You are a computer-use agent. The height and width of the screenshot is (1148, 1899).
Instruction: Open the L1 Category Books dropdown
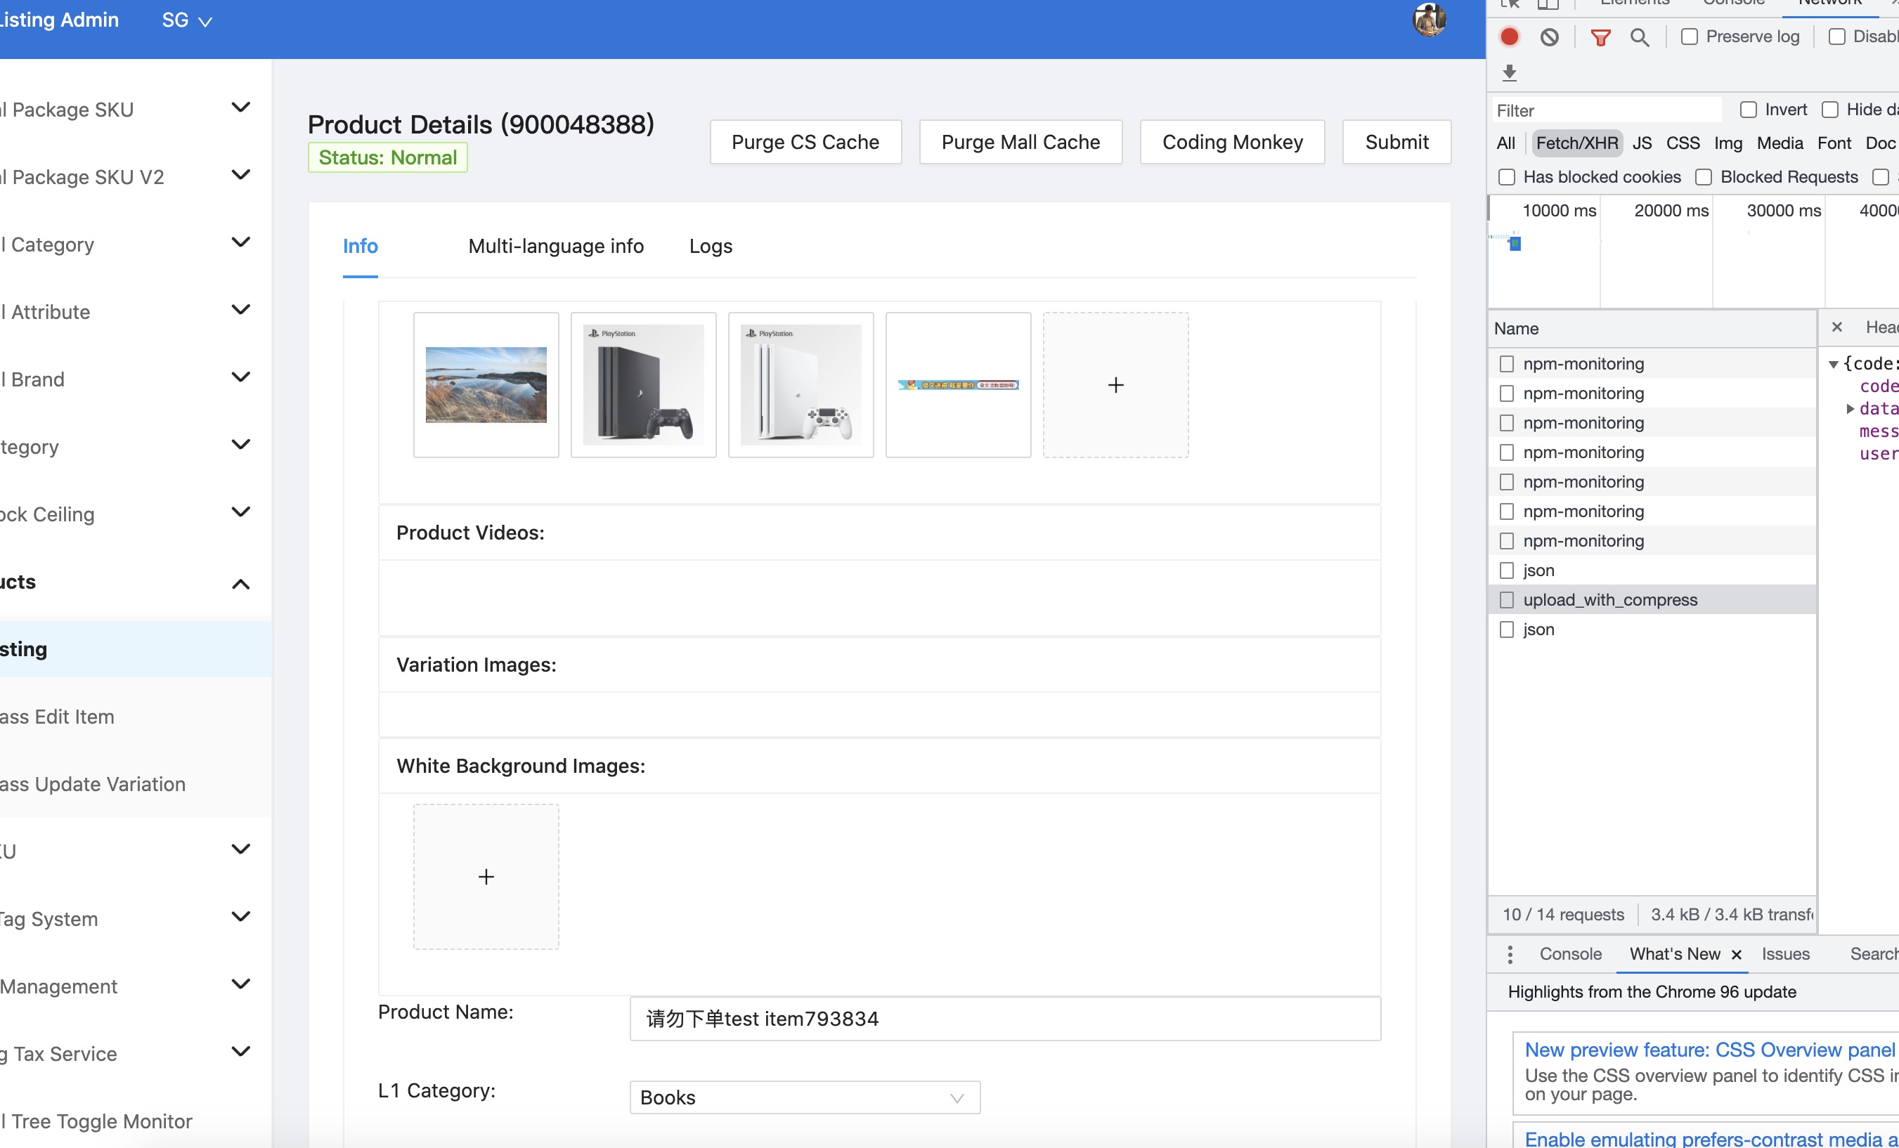coord(804,1097)
